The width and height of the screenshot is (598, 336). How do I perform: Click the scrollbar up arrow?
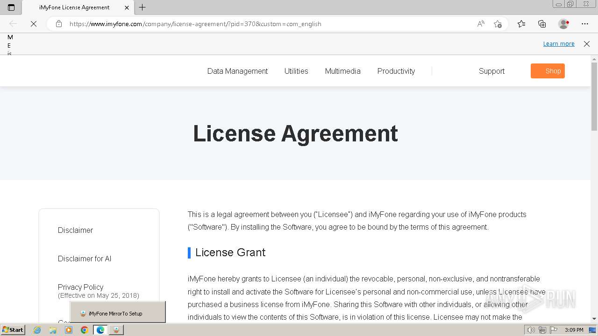point(594,59)
